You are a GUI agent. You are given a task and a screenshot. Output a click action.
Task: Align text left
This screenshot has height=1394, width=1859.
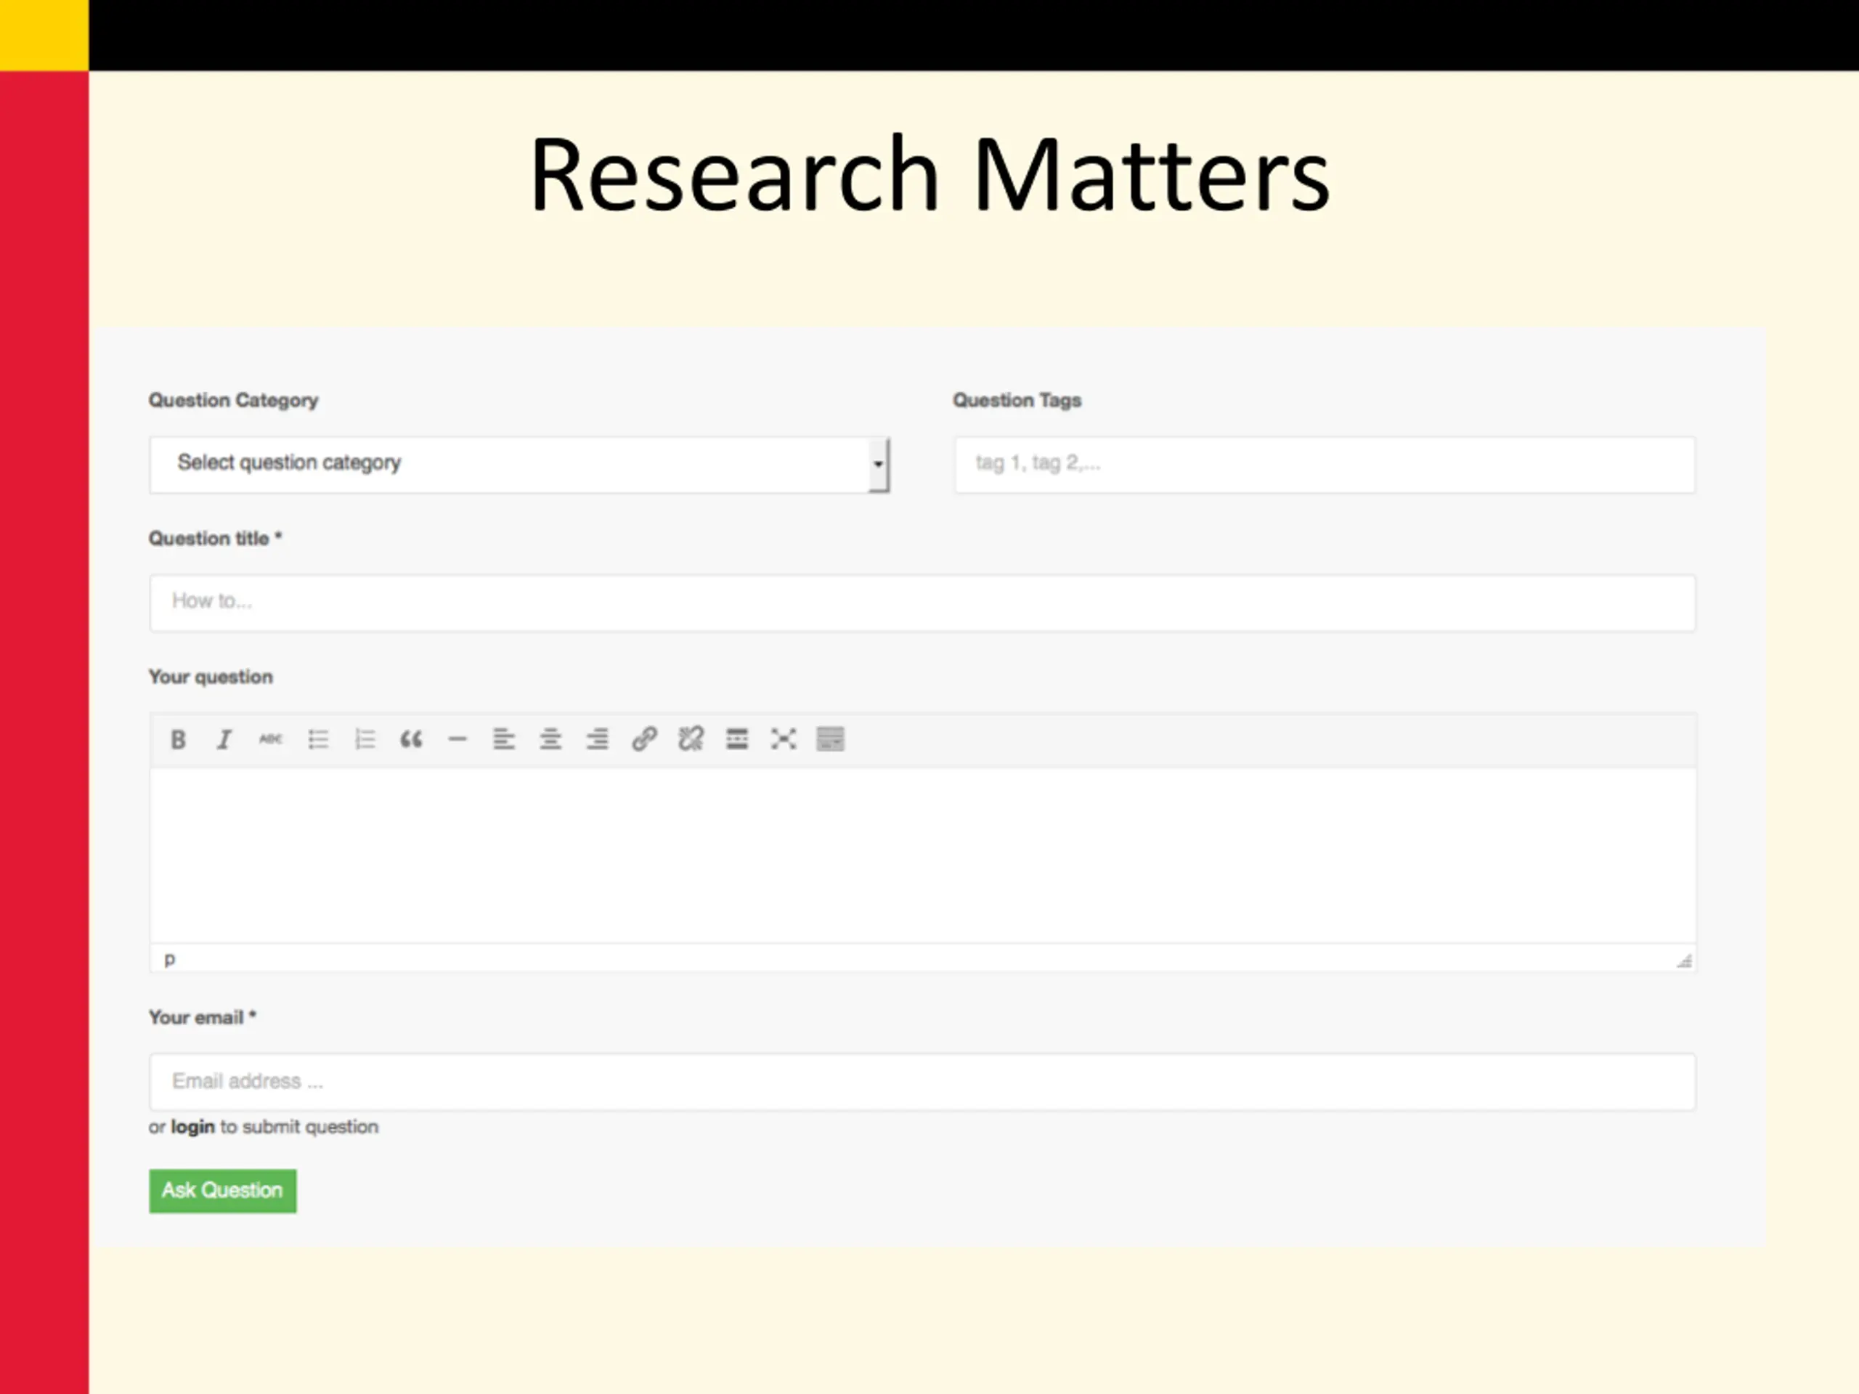pos(504,739)
